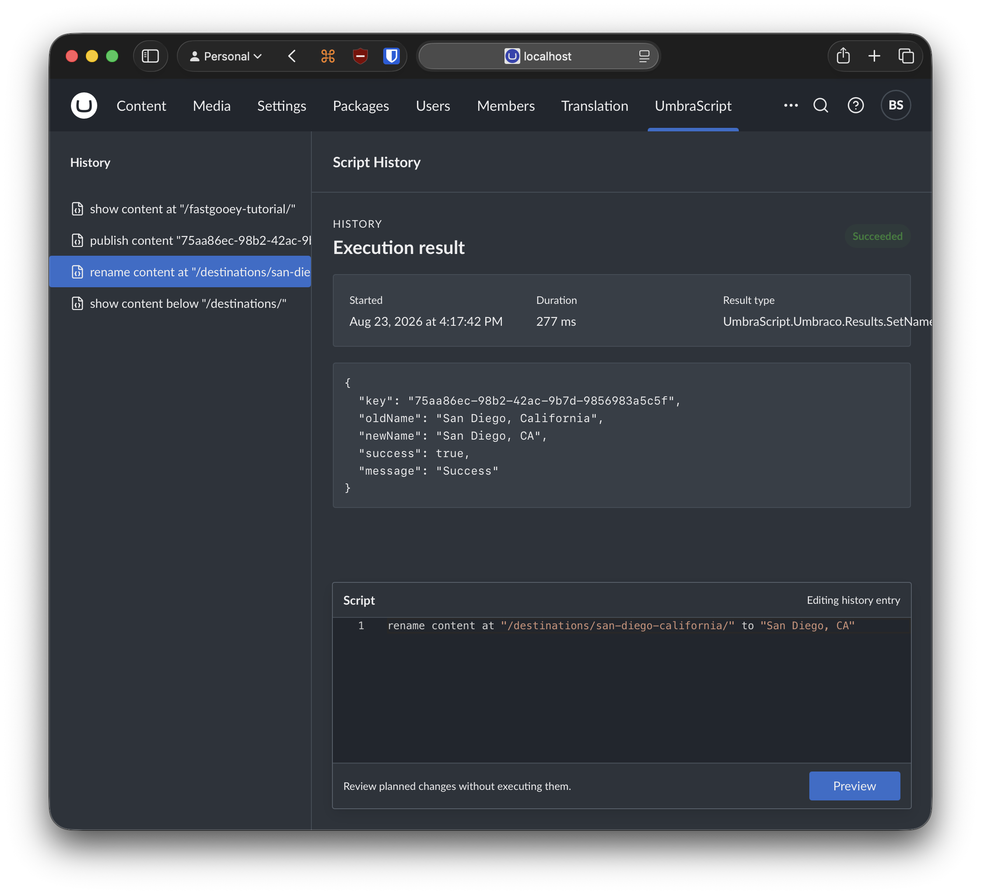Viewport: 981px width, 895px height.
Task: Open the Users section
Action: coord(433,106)
